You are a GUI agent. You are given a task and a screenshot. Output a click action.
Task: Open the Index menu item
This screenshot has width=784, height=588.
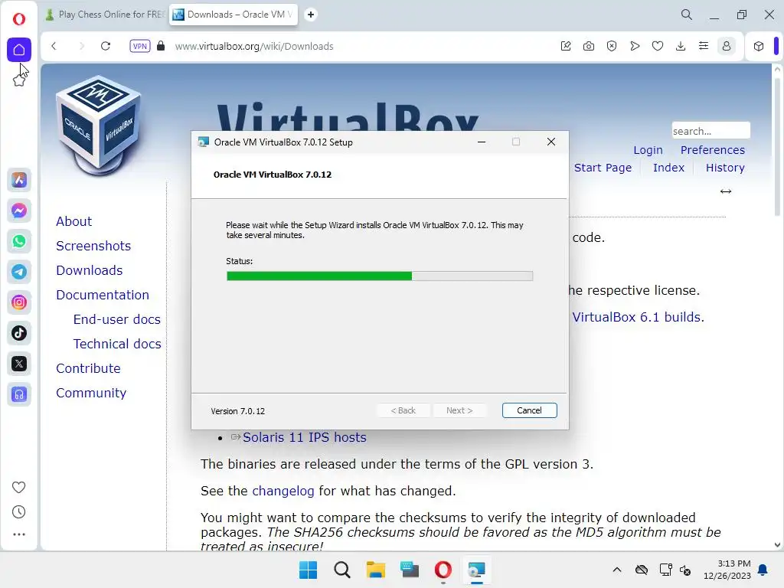668,168
